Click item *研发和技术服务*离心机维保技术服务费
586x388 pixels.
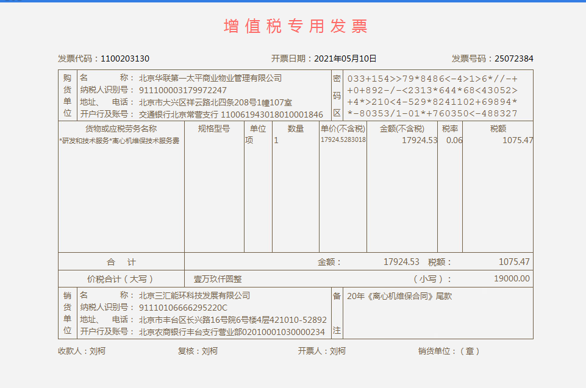click(x=120, y=141)
